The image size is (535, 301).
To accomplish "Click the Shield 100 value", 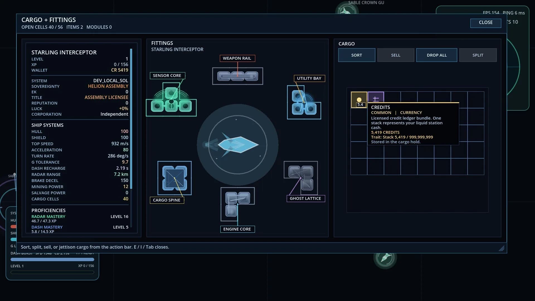I will click(124, 138).
